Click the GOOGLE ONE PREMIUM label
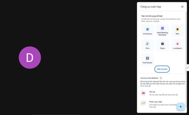 point(149,78)
